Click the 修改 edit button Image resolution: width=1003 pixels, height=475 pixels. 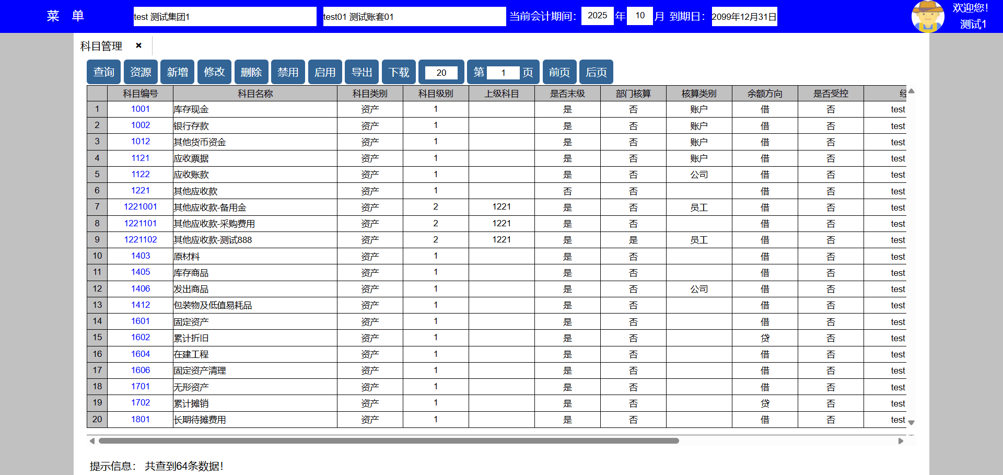coord(214,72)
